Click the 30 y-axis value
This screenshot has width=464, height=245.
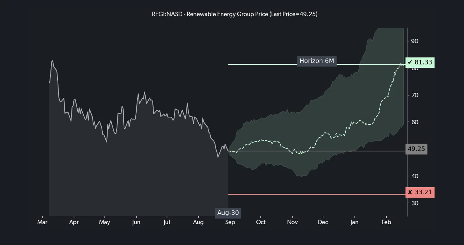[x=414, y=203]
